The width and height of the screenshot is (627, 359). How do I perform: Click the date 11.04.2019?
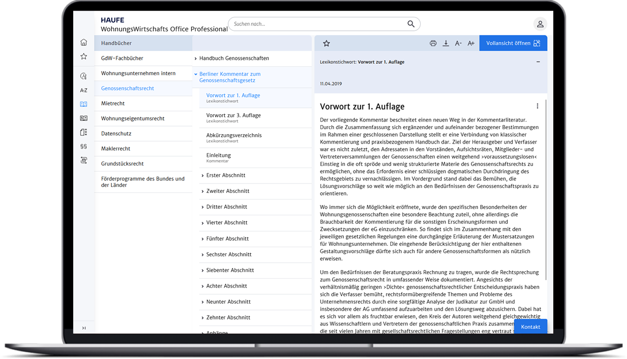pyautogui.click(x=331, y=84)
